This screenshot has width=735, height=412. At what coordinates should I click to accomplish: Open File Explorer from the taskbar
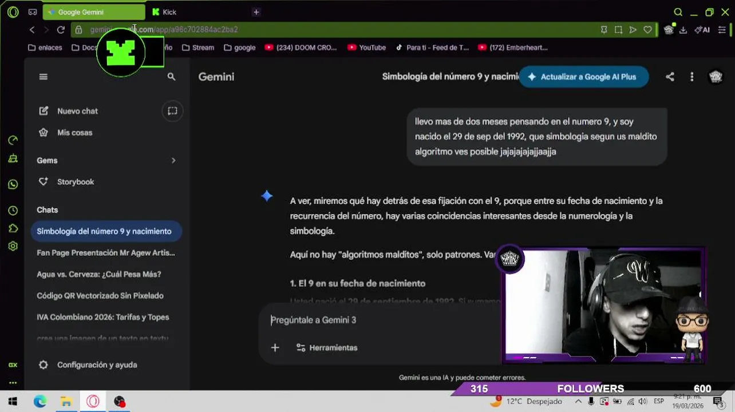point(66,402)
